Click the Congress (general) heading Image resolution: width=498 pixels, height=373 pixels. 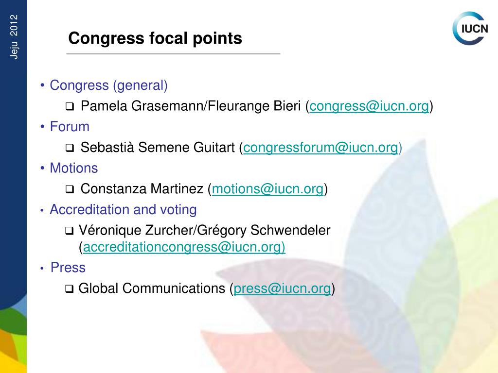point(108,85)
